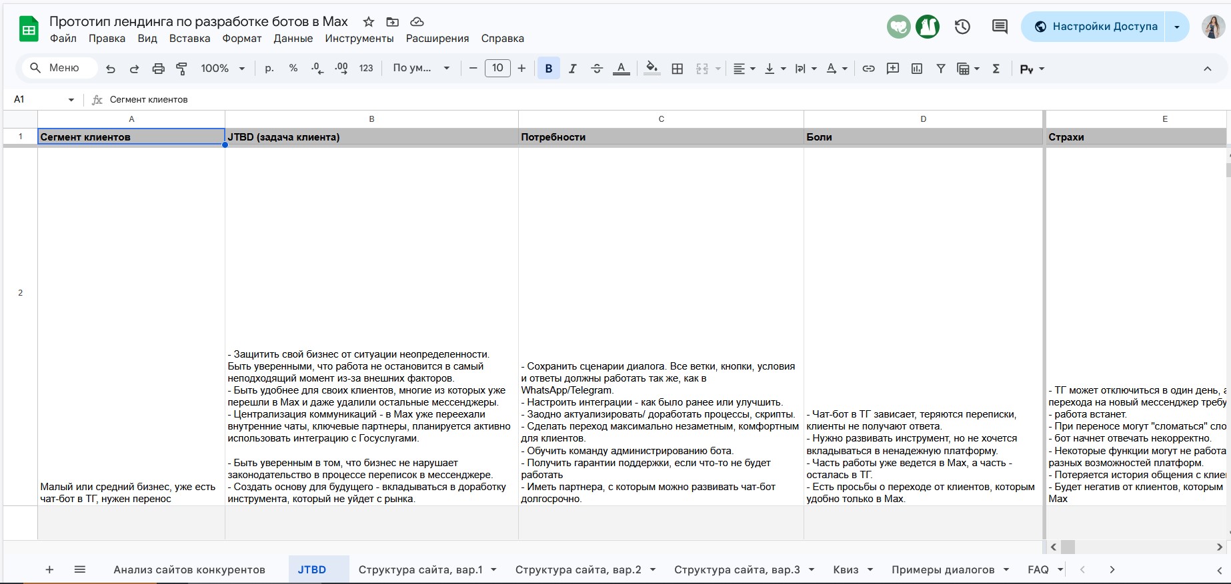Viewport: 1231px width, 584px height.
Task: Insert a comment from the toolbar
Action: [x=893, y=69]
